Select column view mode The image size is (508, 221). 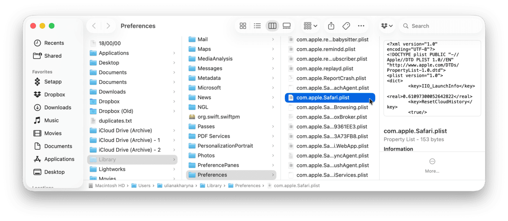[272, 26]
